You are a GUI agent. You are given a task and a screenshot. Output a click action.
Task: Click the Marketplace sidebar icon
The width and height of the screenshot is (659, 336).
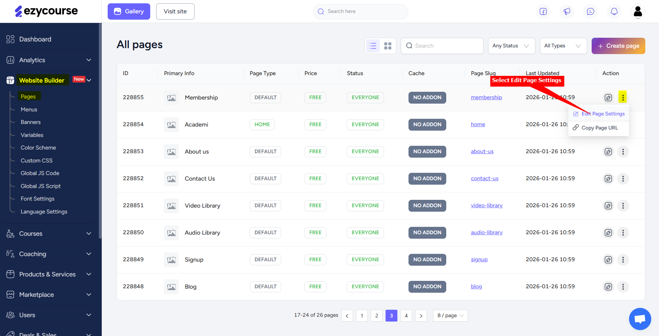(10, 295)
